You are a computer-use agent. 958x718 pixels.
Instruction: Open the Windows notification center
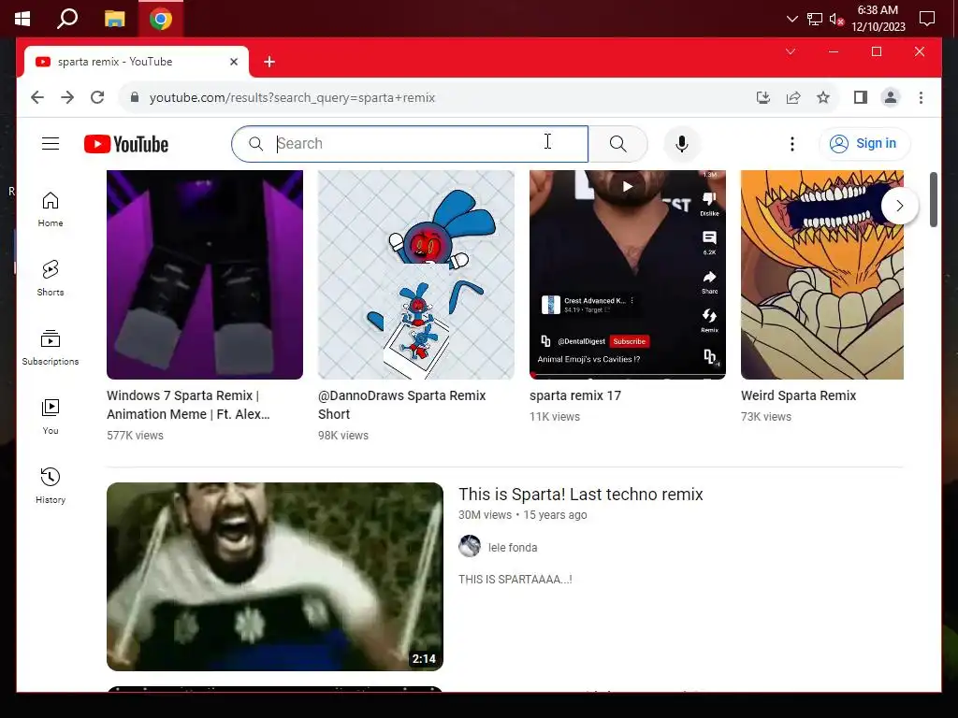927,19
